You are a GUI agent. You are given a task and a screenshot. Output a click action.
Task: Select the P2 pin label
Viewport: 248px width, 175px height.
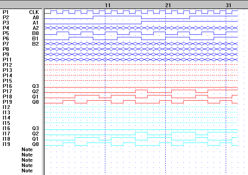[x=6, y=17]
